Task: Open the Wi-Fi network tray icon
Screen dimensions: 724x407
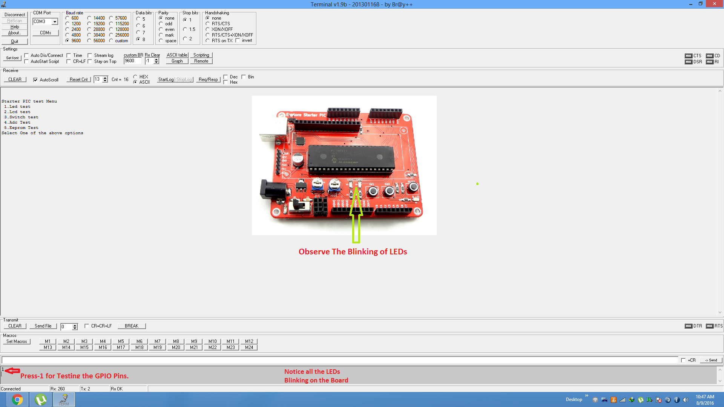Action: [x=595, y=400]
